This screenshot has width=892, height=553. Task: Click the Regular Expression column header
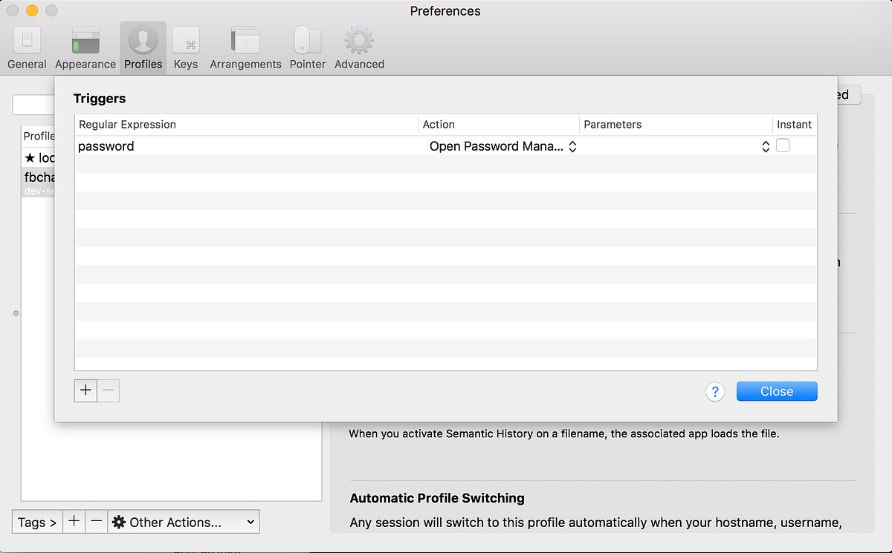coord(245,125)
